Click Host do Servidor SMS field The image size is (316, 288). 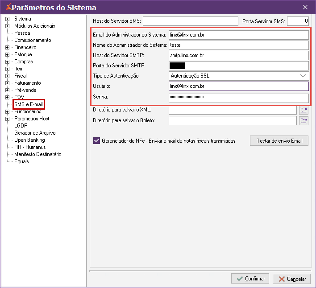[x=191, y=21]
